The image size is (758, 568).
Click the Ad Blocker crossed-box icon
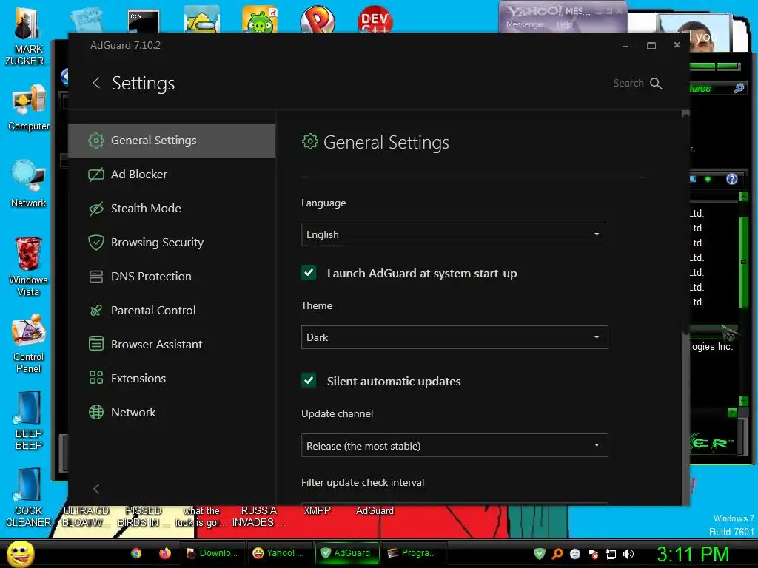(x=96, y=175)
